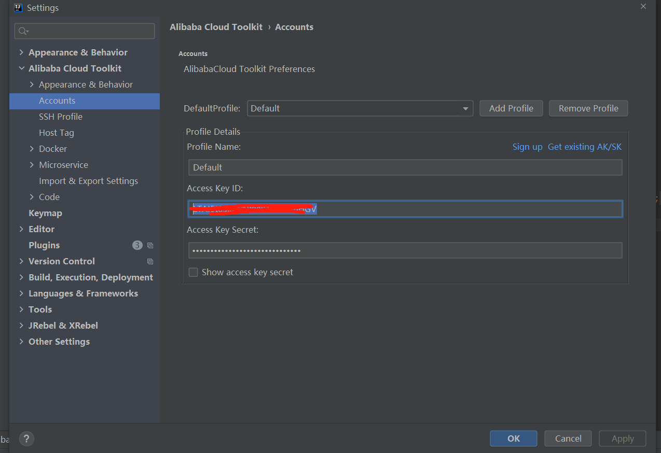Confirm settings with the OK button
Viewport: 661px width, 453px height.
coord(514,438)
